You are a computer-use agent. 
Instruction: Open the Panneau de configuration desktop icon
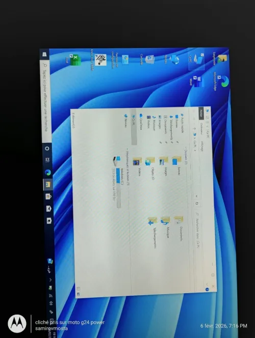(x=121, y=60)
